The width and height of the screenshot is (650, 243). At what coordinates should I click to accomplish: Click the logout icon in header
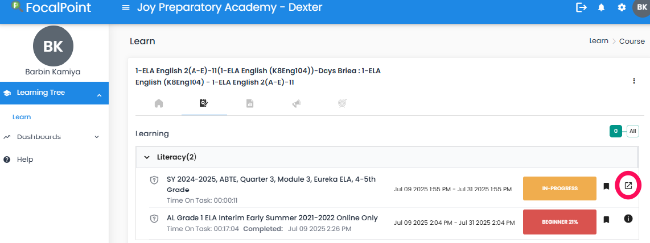point(582,7)
